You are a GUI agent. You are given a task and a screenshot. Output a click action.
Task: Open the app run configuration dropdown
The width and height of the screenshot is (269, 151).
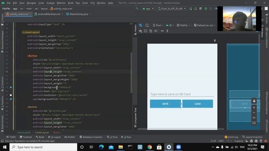[148, 8]
